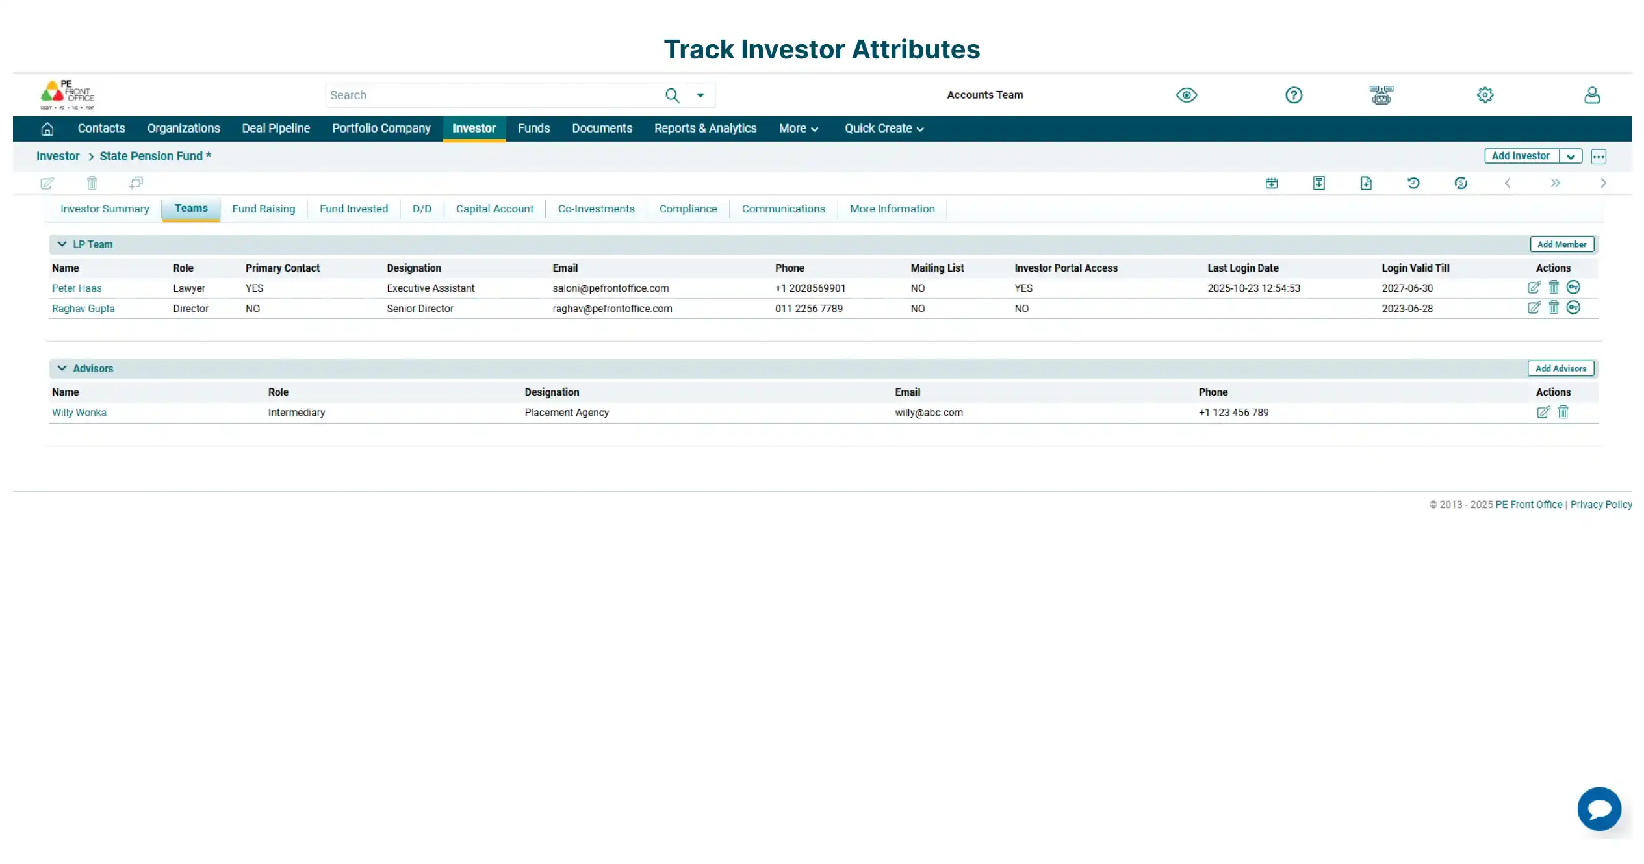
Task: Duplicate the investor record
Action: pyautogui.click(x=136, y=183)
